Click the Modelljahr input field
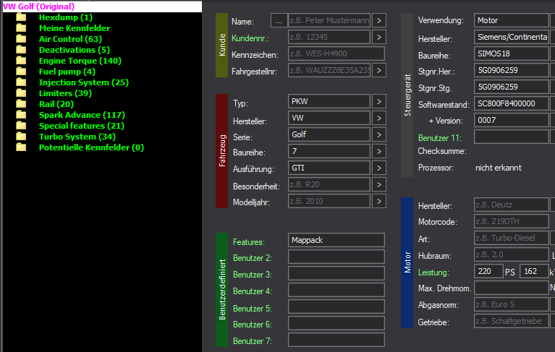The height and width of the screenshot is (352, 555). coord(329,201)
